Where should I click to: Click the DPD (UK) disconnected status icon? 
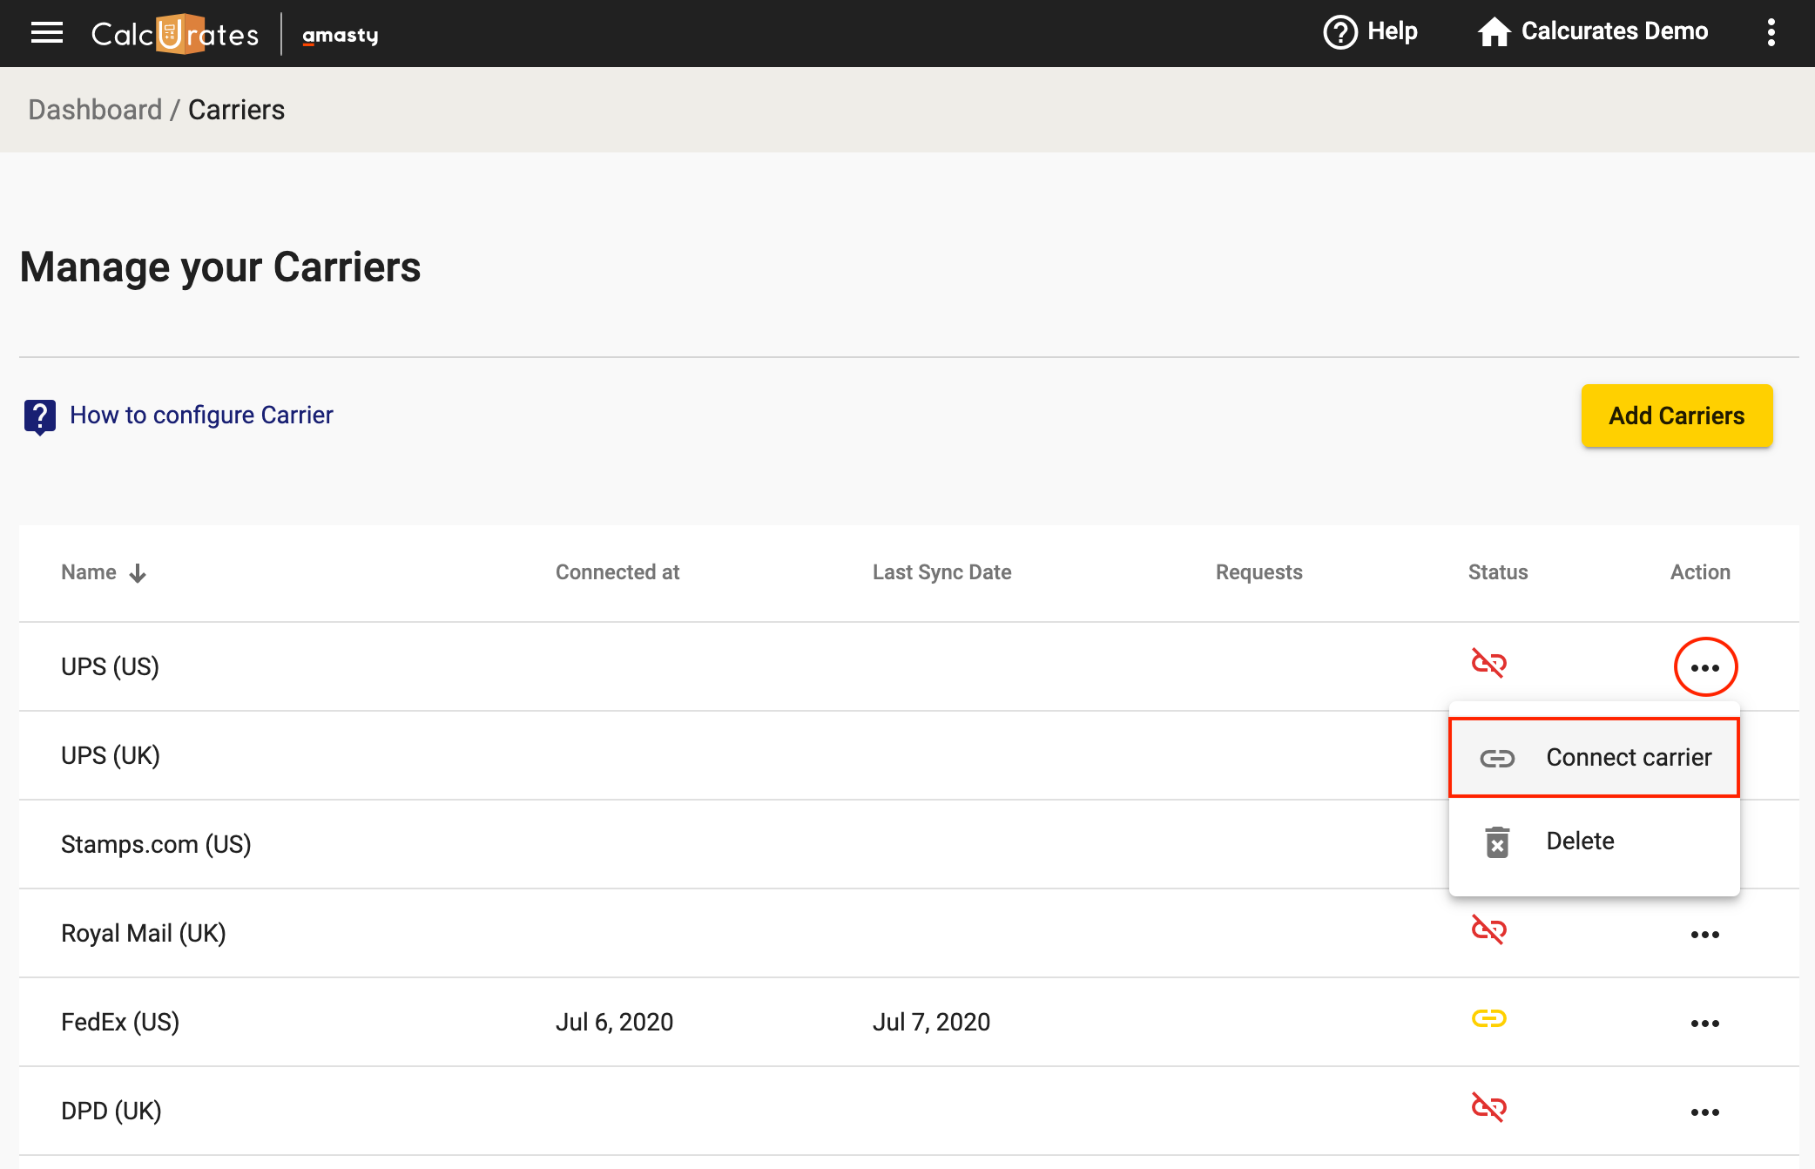click(x=1488, y=1107)
